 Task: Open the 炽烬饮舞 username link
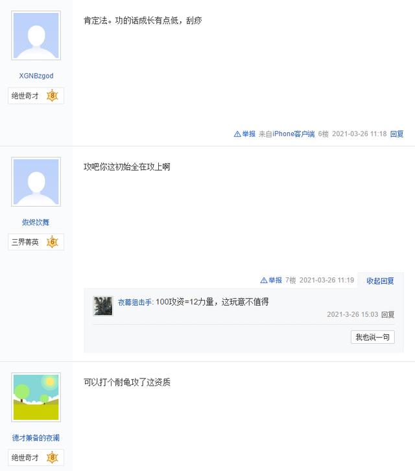[x=36, y=222]
